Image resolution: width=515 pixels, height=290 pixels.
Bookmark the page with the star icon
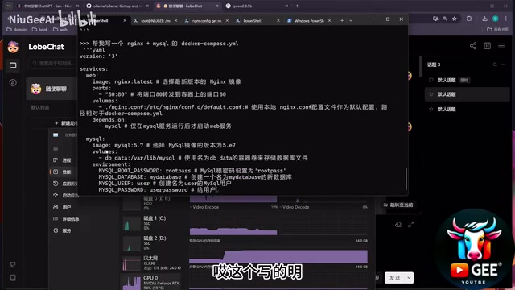454,19
